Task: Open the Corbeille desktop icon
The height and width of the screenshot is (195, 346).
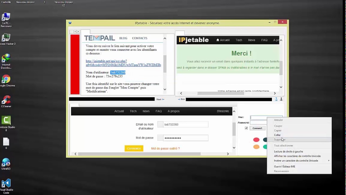Action: click(6, 2)
